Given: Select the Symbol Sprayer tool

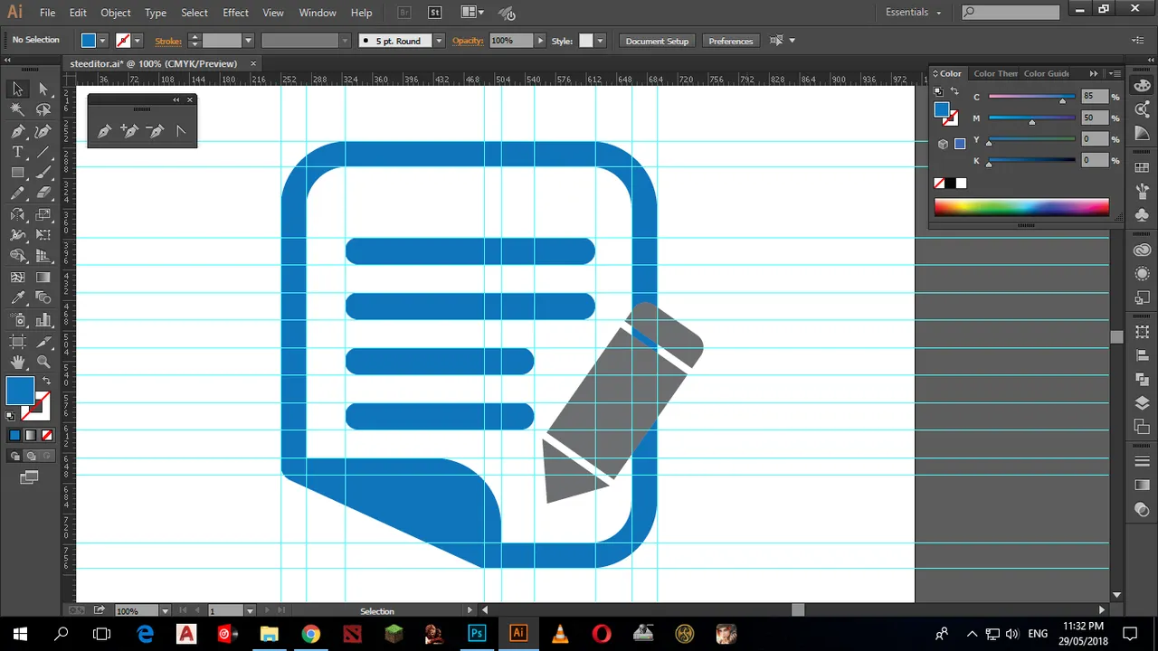Looking at the screenshot, I should point(17,320).
